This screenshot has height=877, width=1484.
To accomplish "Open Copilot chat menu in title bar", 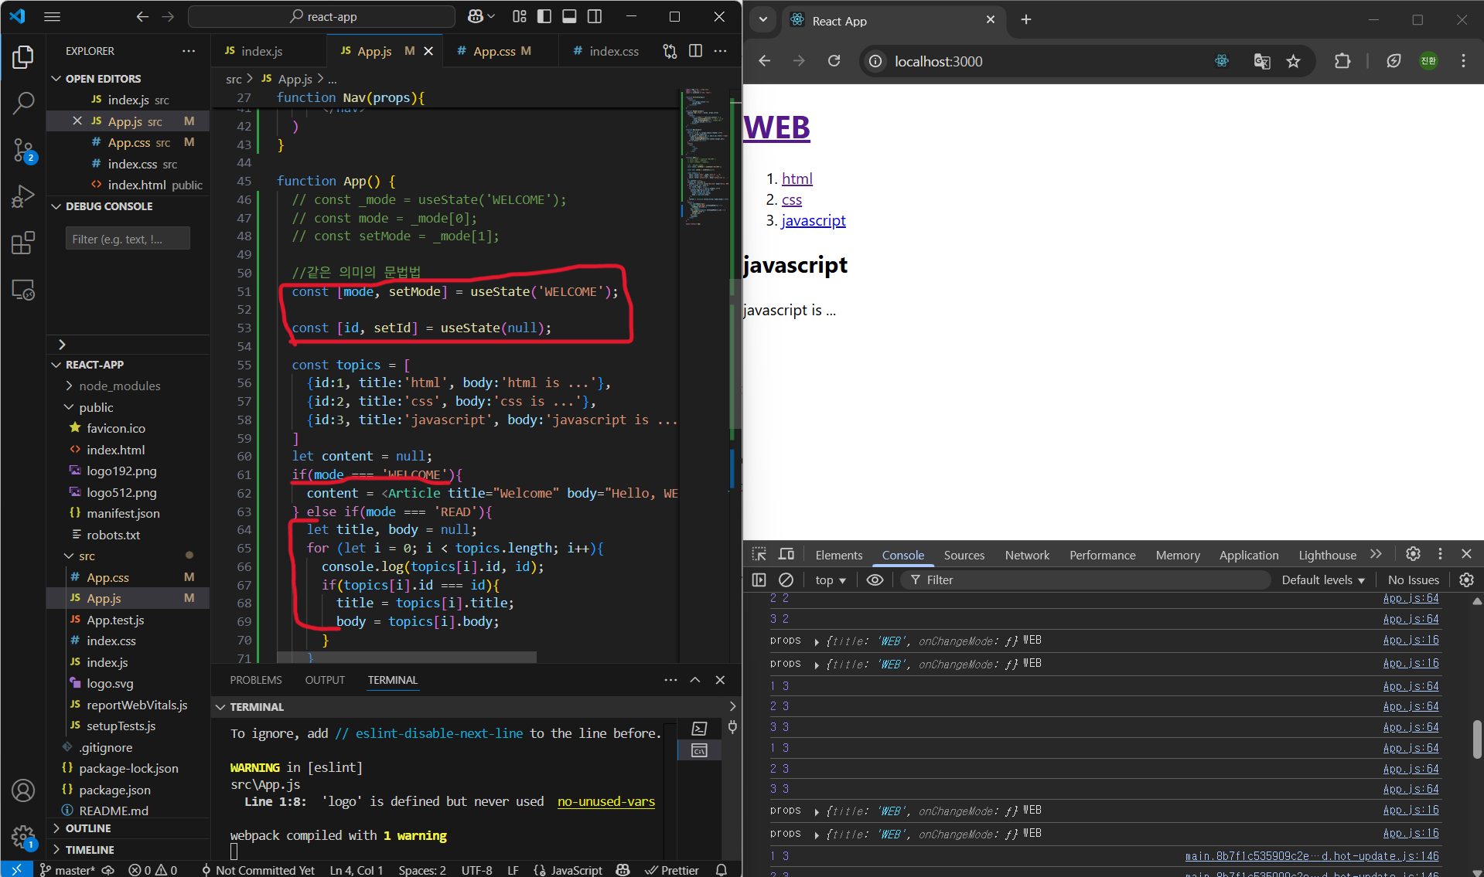I will 481,16.
